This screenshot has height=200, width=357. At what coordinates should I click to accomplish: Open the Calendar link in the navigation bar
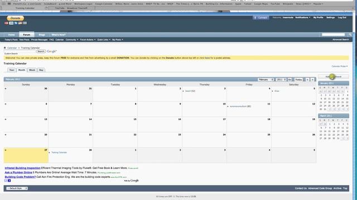pyautogui.click(x=60, y=39)
